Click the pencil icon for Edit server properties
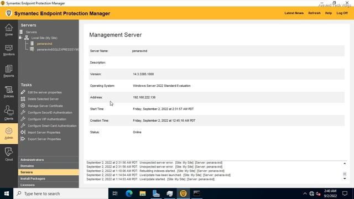 [23, 92]
